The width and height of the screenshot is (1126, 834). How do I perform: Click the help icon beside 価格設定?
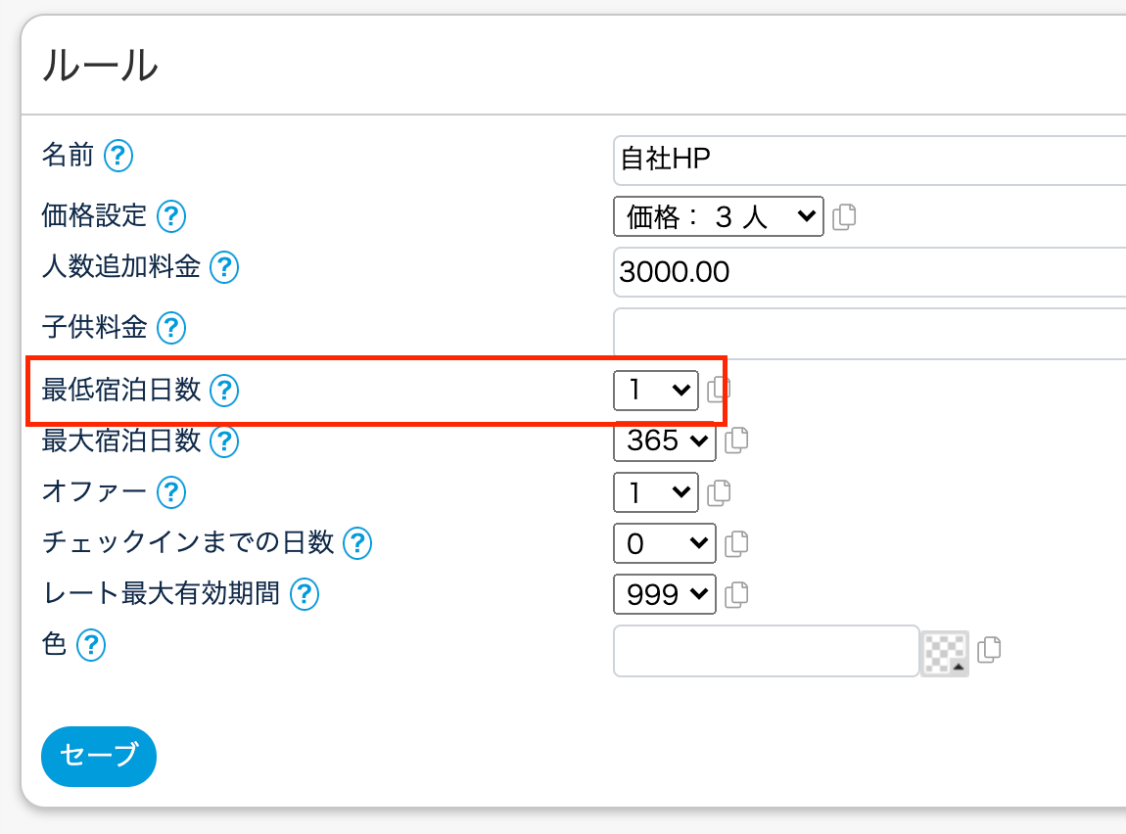click(171, 215)
